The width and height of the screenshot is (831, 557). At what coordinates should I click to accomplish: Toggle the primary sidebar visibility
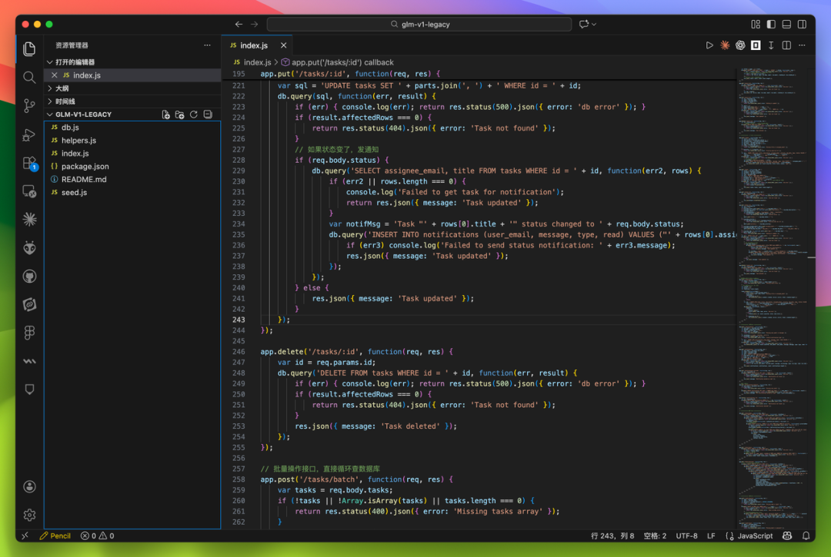(x=771, y=25)
